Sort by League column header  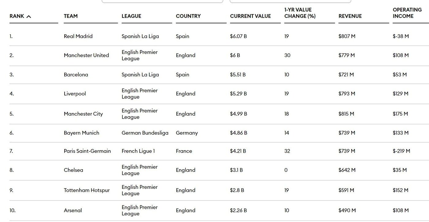tap(131, 16)
